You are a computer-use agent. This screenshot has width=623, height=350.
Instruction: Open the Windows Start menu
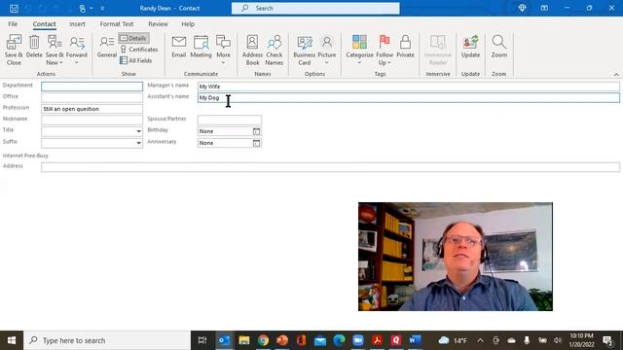pos(12,340)
